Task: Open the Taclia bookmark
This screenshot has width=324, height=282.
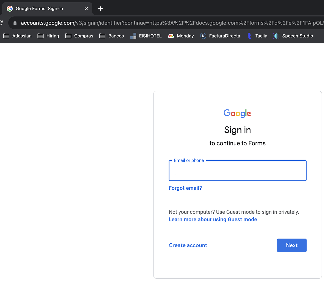Action: tap(257, 36)
